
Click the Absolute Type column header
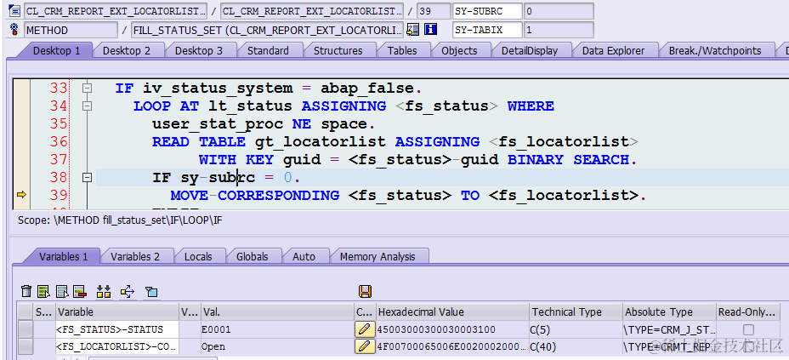click(669, 311)
